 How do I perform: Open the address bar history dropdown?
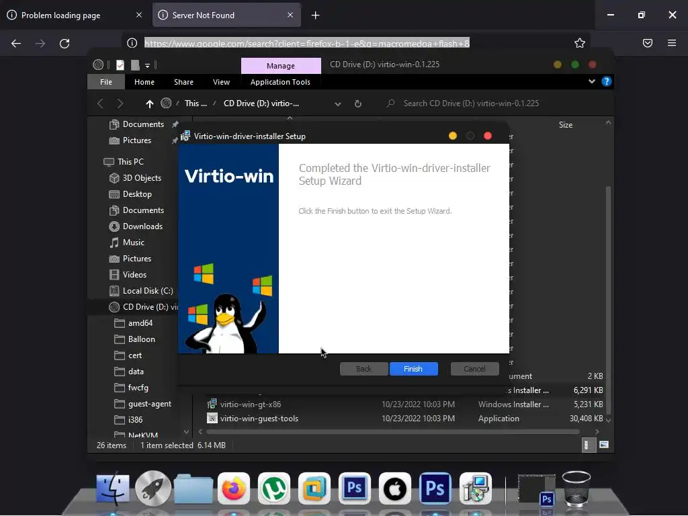point(338,104)
